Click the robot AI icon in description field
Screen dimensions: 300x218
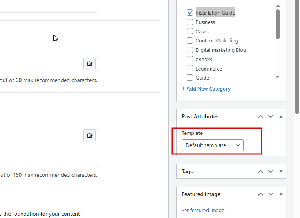coord(89,136)
